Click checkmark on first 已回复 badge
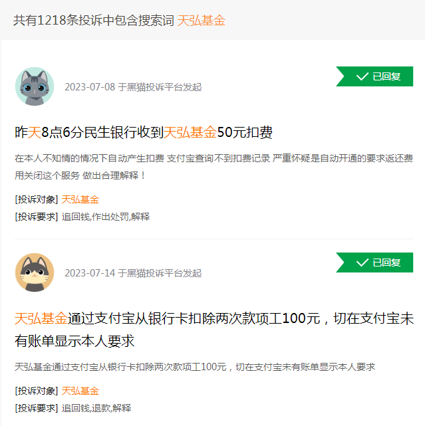The height and width of the screenshot is (426, 425). click(x=362, y=76)
